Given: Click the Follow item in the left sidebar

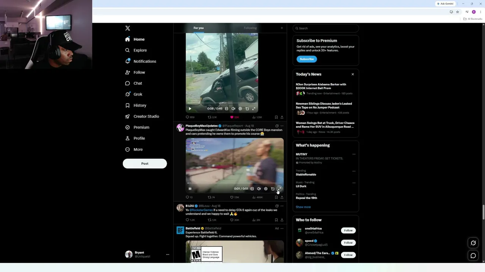Looking at the screenshot, I should [135, 72].
